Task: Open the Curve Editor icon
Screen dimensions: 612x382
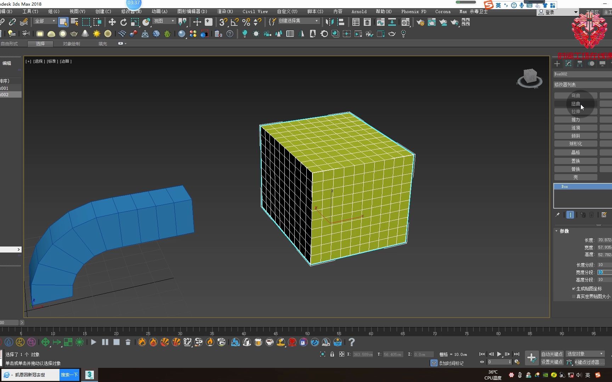Action: click(380, 22)
